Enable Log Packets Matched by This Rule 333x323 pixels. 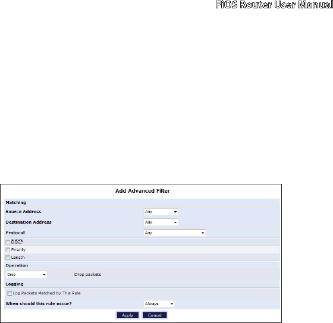(10, 293)
